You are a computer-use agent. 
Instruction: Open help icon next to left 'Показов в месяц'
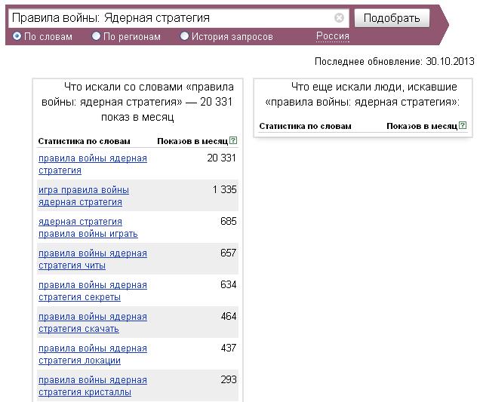click(233, 140)
